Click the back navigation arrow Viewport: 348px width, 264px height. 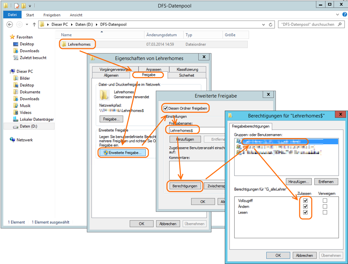pyautogui.click(x=10, y=24)
